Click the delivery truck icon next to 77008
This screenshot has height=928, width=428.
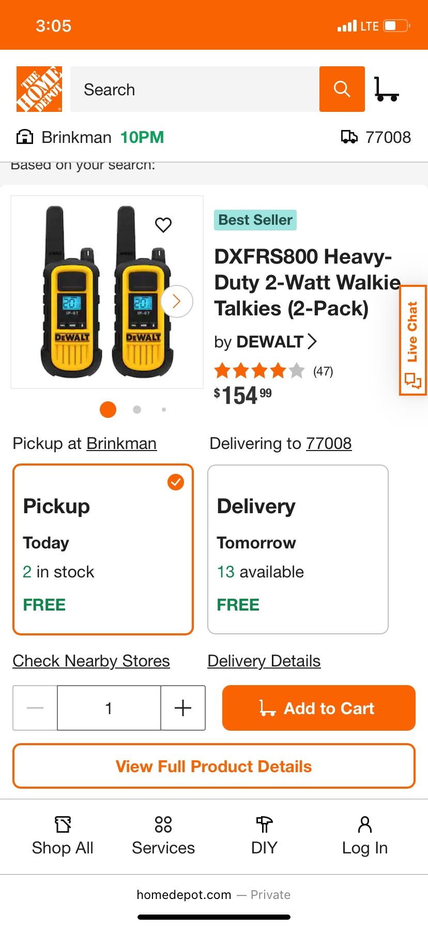pos(350,137)
